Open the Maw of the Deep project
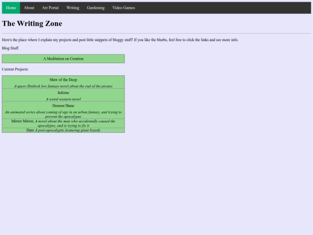This screenshot has width=313, height=235. (x=63, y=79)
